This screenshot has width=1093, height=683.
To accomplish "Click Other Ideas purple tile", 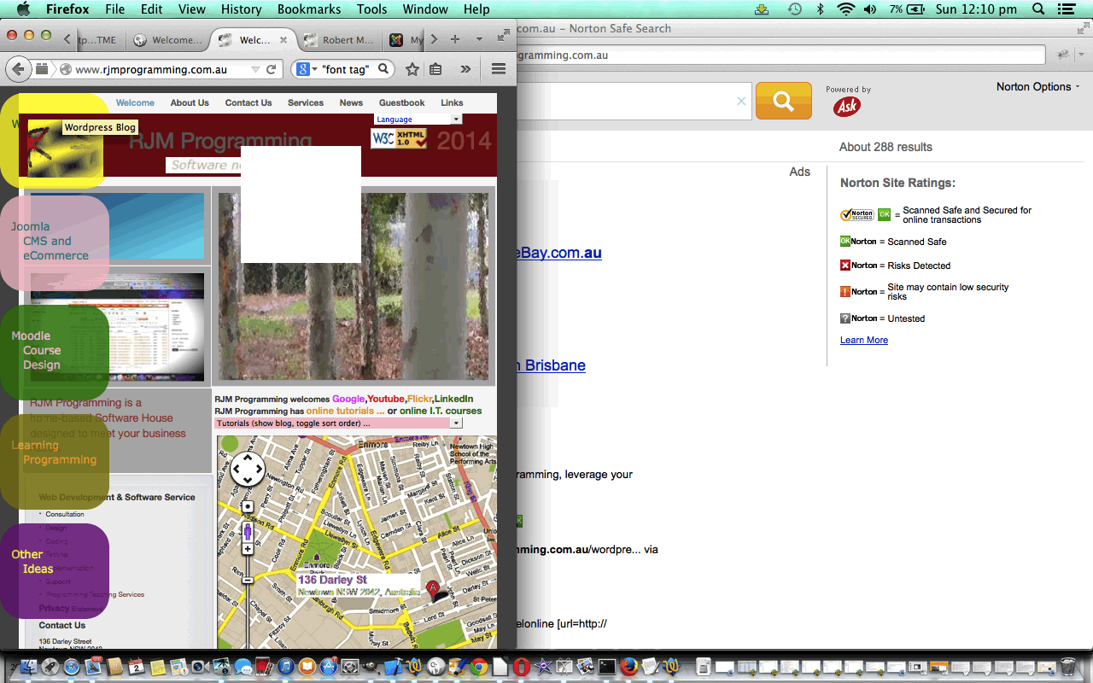I will click(55, 571).
